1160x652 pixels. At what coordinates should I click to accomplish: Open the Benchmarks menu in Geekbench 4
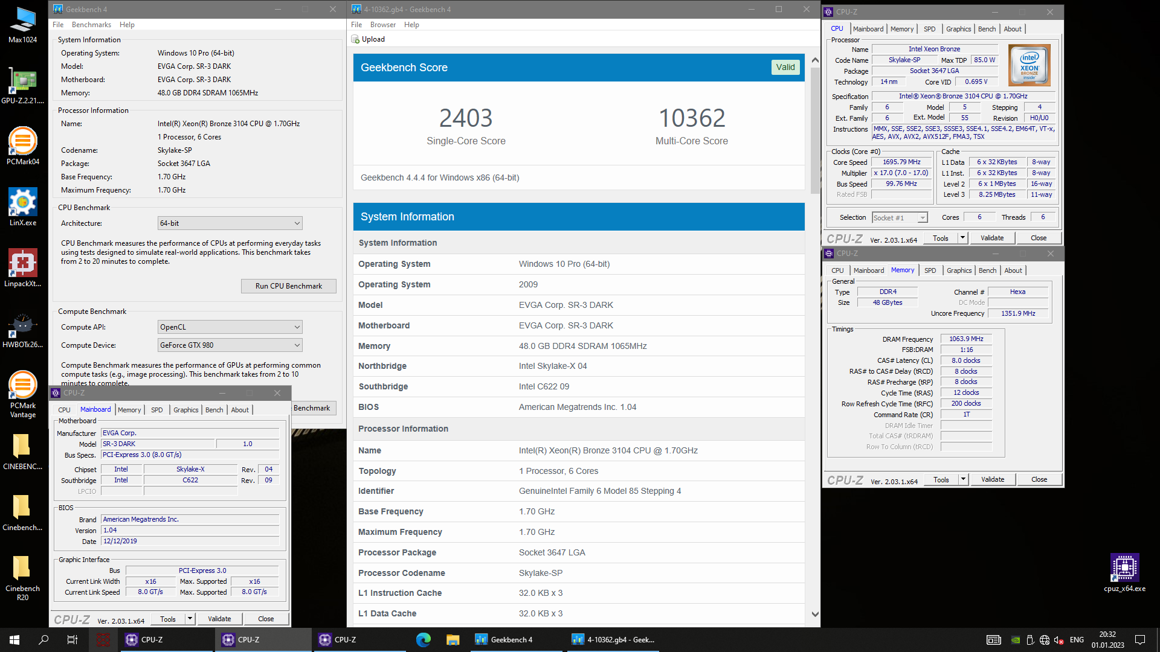91,25
